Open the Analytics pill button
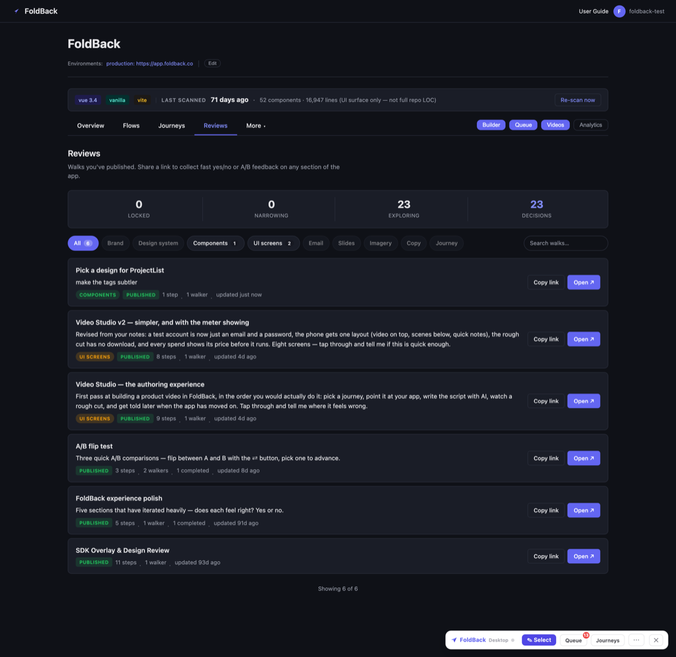Screen dimensions: 676x657 (590, 125)
